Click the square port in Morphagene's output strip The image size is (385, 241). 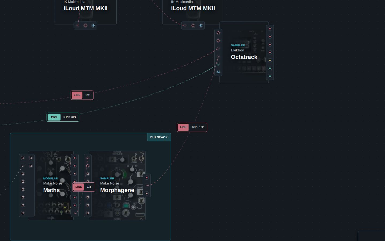(147, 193)
